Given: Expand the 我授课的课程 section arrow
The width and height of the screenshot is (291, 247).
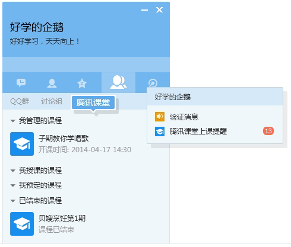Looking at the screenshot, I should pos(13,171).
